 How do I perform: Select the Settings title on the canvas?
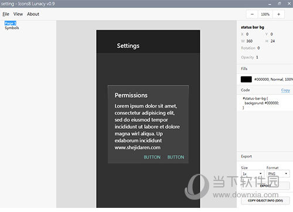click(x=128, y=46)
